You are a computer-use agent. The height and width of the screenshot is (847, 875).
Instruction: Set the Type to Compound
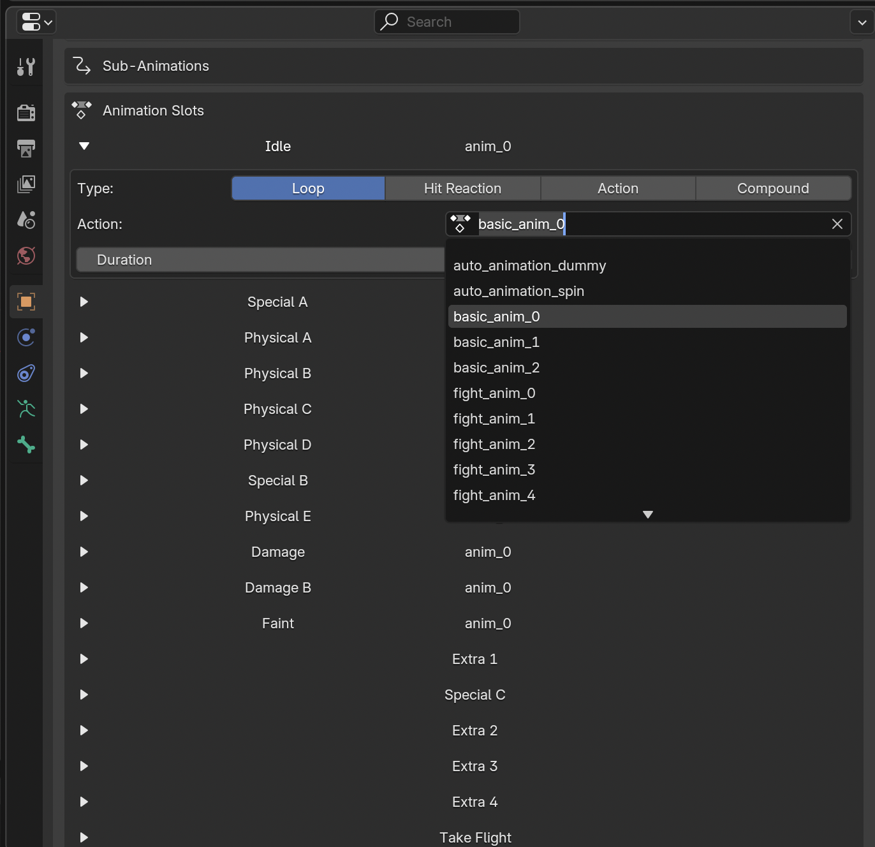pyautogui.click(x=773, y=188)
